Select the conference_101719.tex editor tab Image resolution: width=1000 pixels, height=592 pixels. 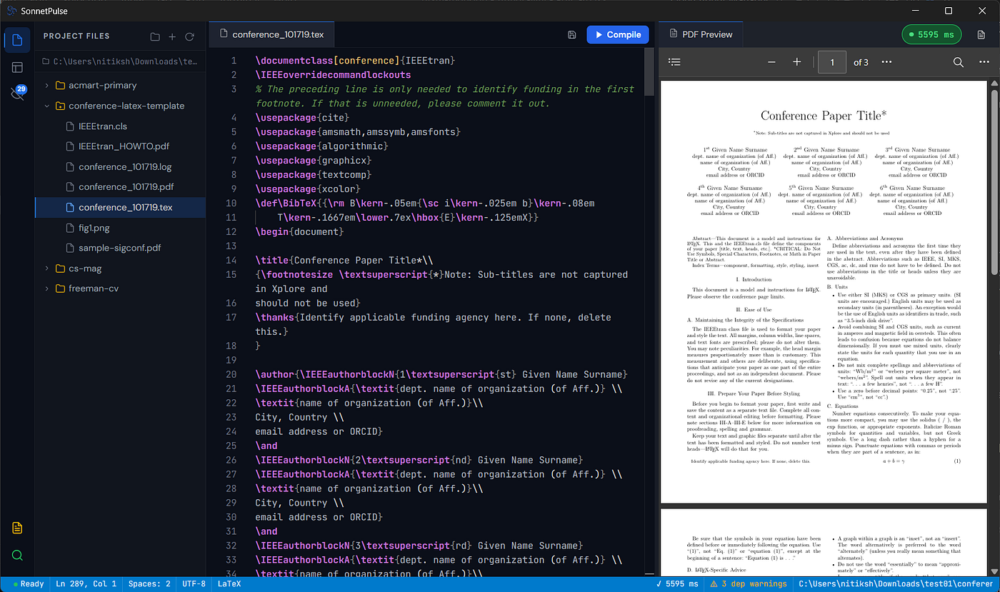[x=272, y=34]
